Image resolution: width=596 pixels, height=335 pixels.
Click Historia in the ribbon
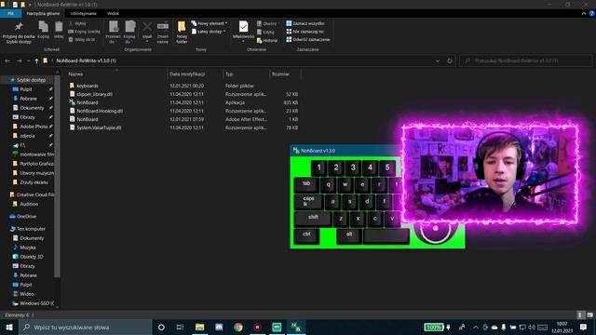(267, 40)
